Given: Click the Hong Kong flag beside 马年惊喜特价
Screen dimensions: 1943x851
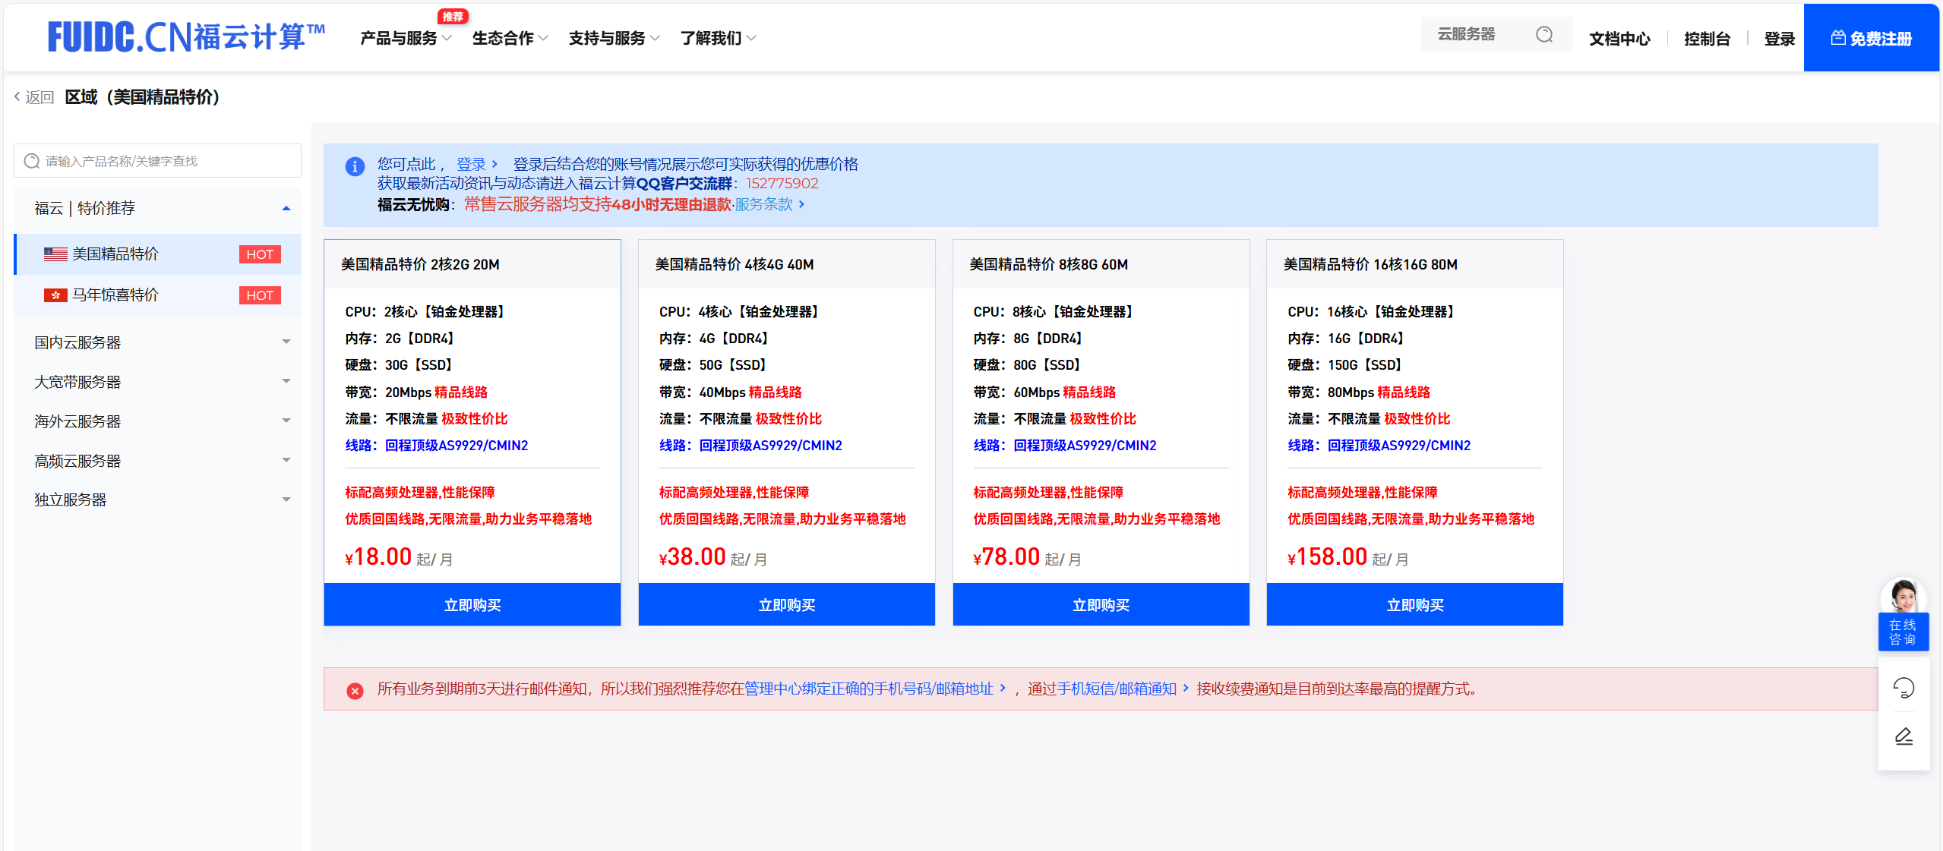Looking at the screenshot, I should [x=54, y=295].
